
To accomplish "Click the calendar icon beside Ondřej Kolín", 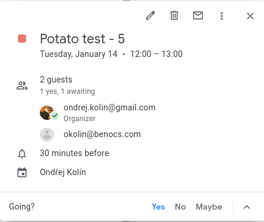I will pos(22,172).
